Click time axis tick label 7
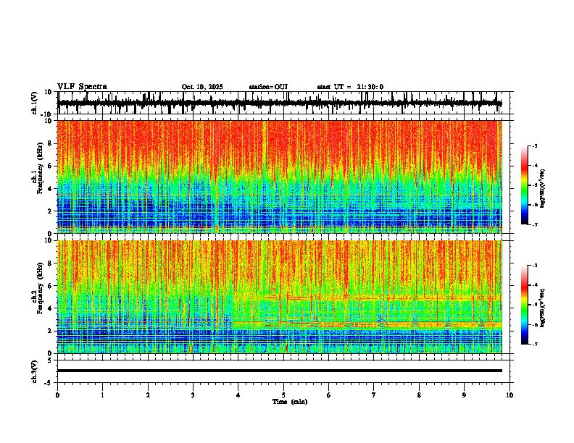Viewport: 574px width, 443px height. pos(374,395)
